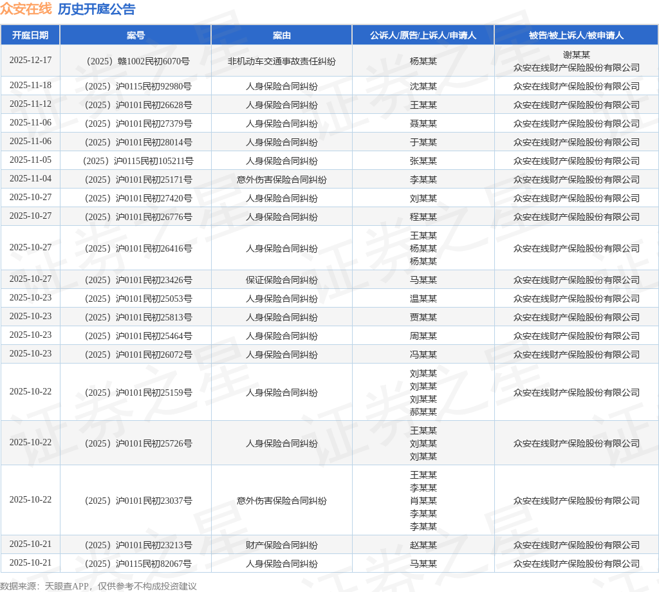Select case number 沪0101民初27379号

138,124
